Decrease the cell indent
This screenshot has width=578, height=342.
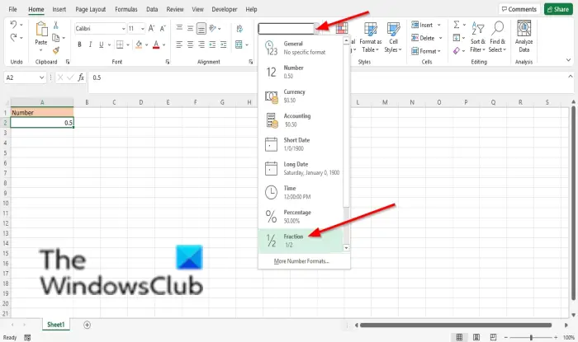(x=212, y=45)
